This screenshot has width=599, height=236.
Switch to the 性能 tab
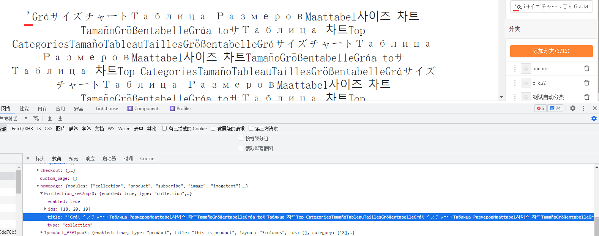coord(24,109)
